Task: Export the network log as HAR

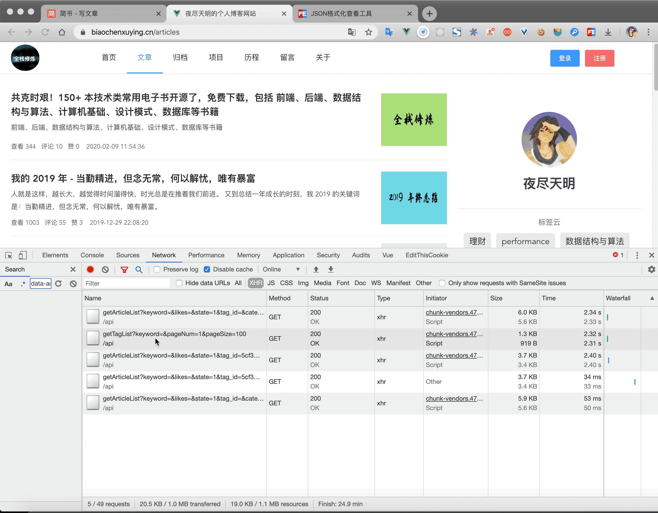Action: pyautogui.click(x=331, y=269)
